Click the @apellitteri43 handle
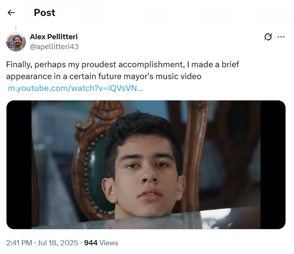 54,47
